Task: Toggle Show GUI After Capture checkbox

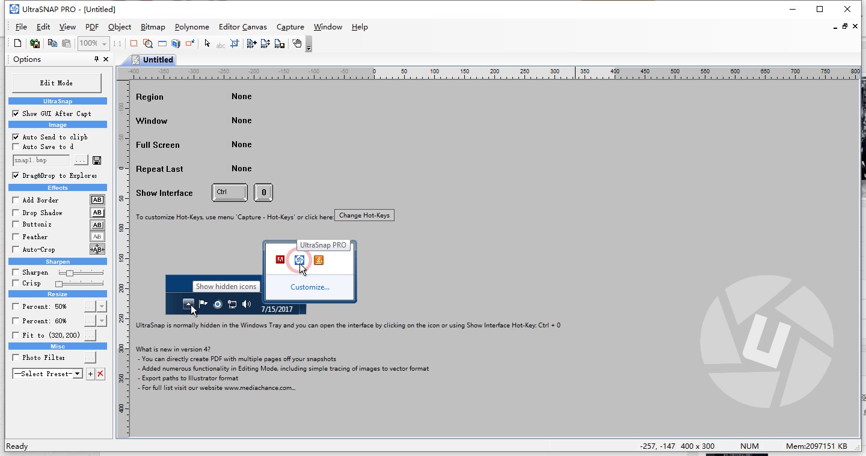Action: coord(16,114)
